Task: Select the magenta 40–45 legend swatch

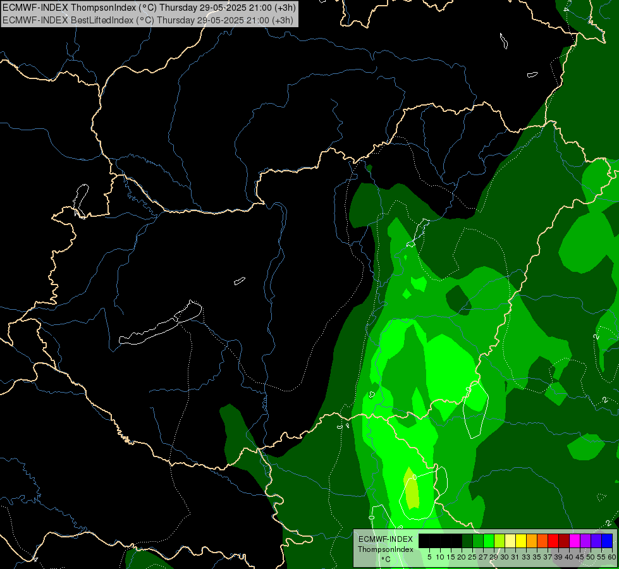Action: pyautogui.click(x=575, y=541)
